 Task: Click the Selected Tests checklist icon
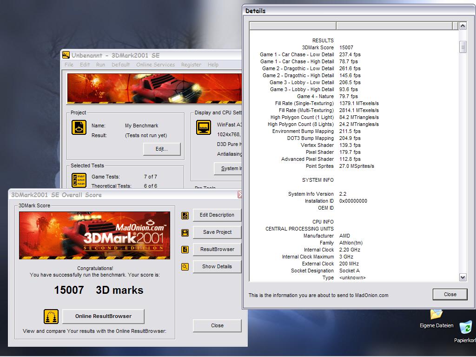click(x=79, y=180)
